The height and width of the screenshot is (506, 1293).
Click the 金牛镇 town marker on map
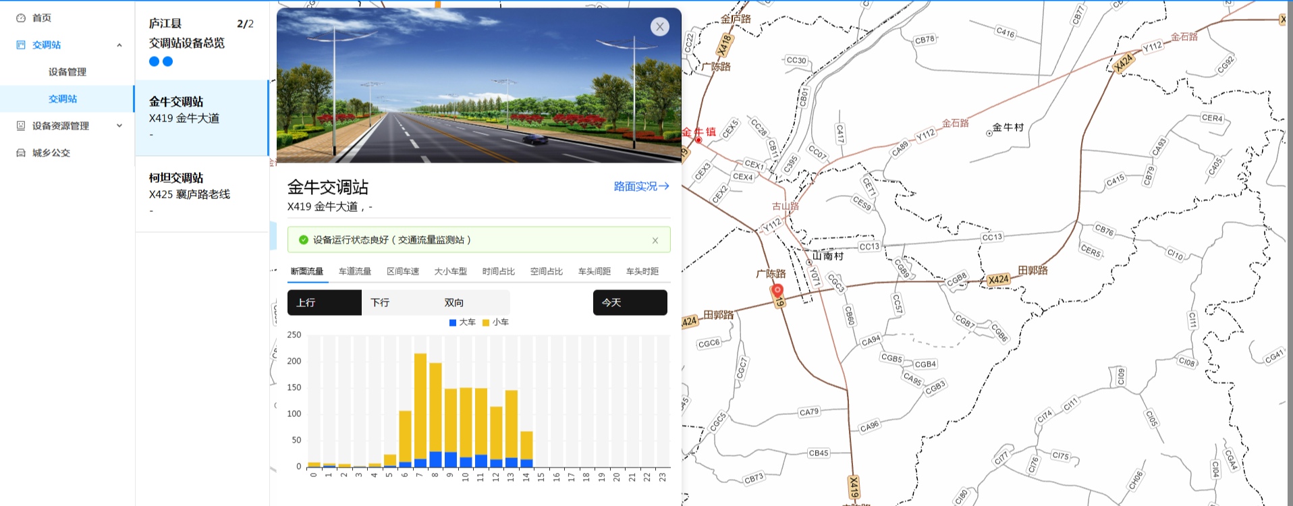pos(699,141)
